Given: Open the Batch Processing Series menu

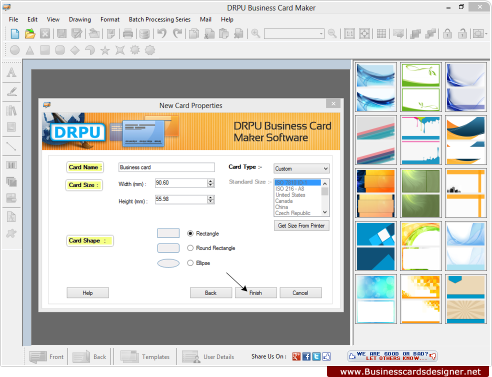Looking at the screenshot, I should 159,19.
